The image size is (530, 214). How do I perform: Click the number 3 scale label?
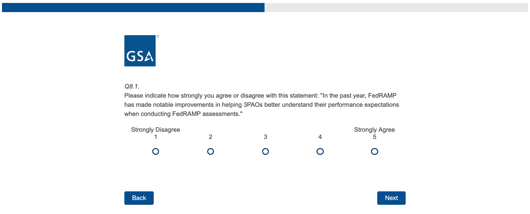point(265,137)
